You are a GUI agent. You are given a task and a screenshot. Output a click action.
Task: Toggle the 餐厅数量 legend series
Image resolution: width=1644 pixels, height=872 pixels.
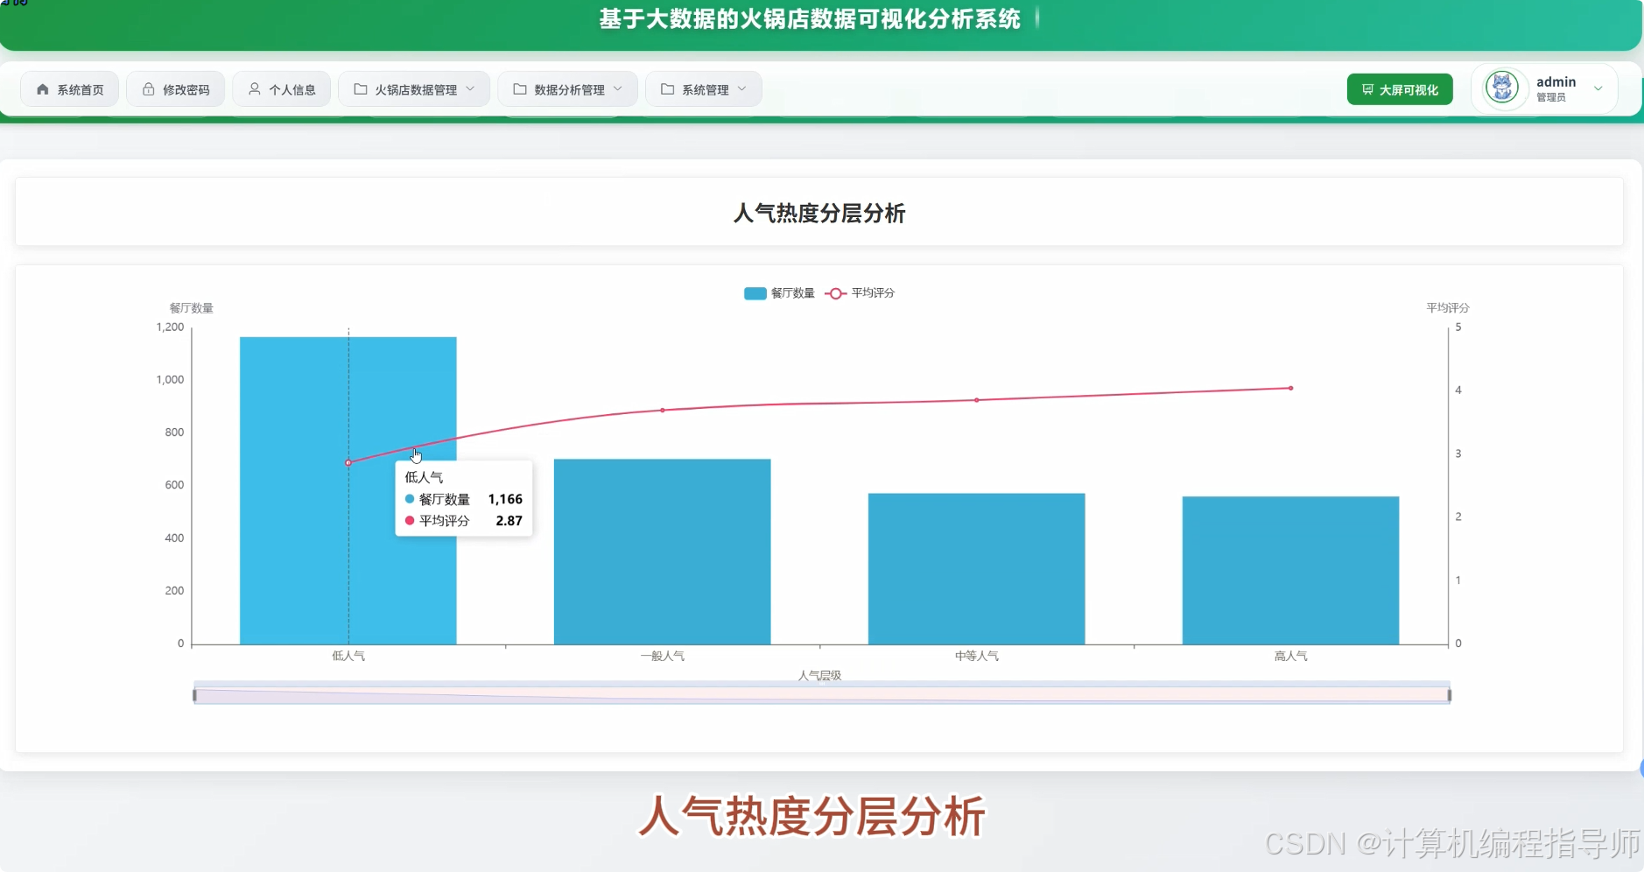coord(779,293)
